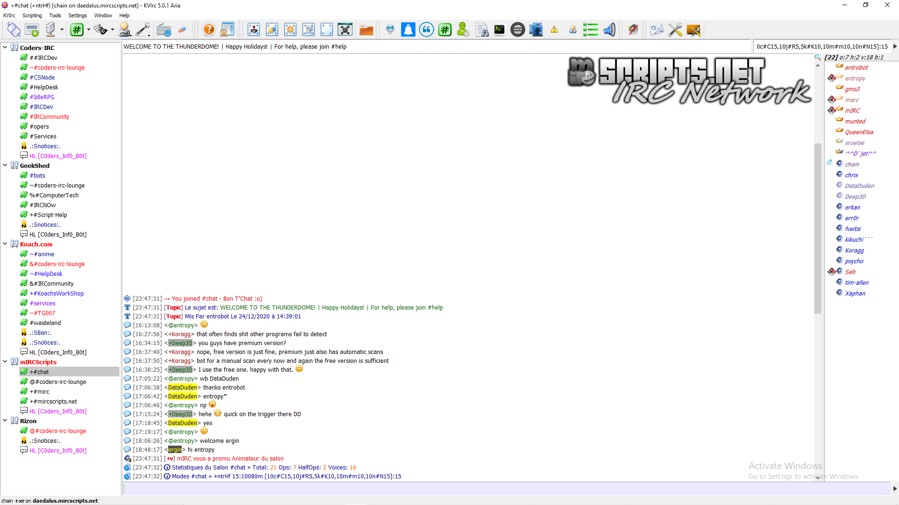Collapse the GeekShed network tree
The image size is (899, 505).
(5, 165)
